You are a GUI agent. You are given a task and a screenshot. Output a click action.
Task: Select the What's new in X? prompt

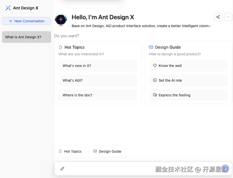[x=98, y=65]
